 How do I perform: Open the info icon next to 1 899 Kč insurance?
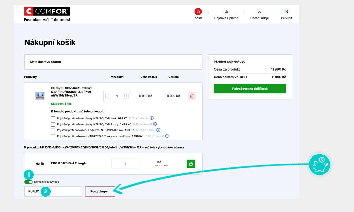tap(167, 136)
